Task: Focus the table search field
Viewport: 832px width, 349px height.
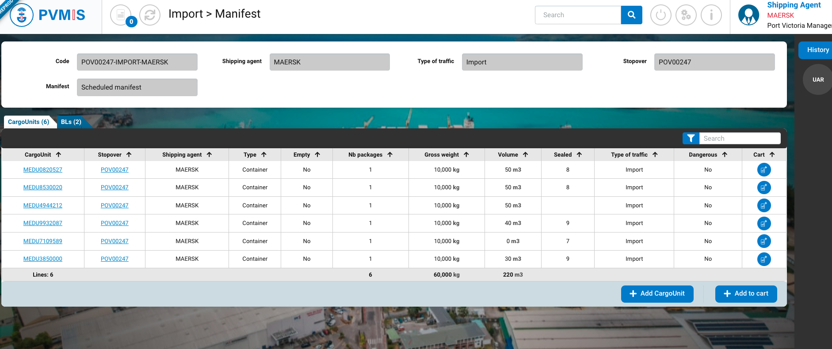Action: (x=739, y=139)
